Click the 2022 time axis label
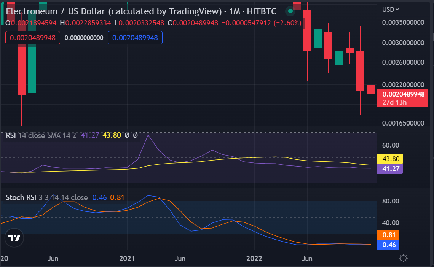 (x=254, y=259)
